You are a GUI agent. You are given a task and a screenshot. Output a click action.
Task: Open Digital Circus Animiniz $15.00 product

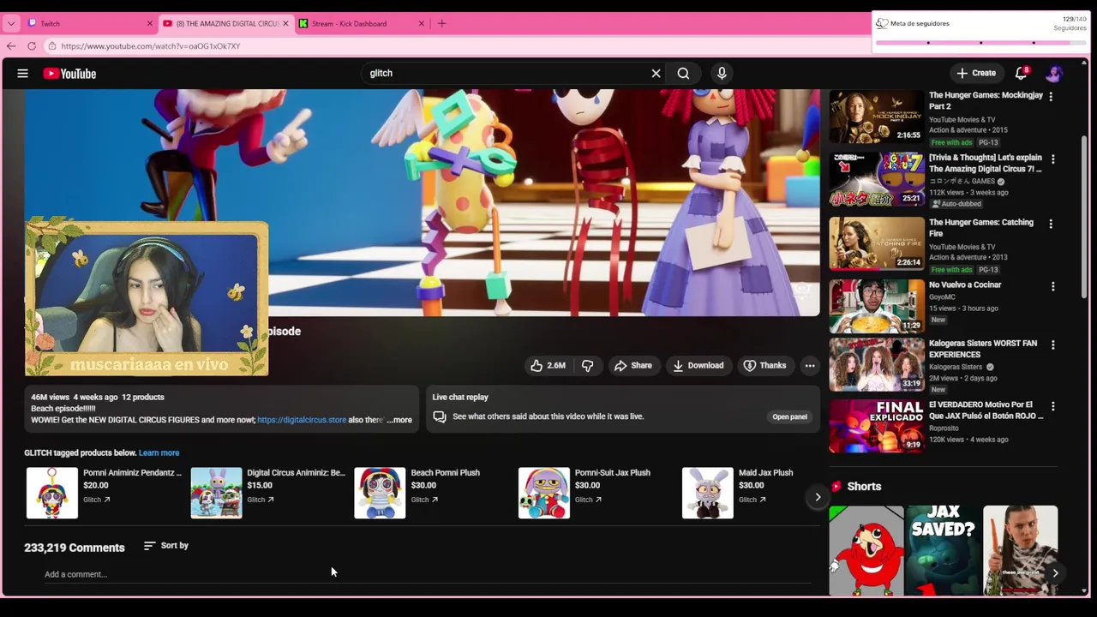pyautogui.click(x=268, y=493)
